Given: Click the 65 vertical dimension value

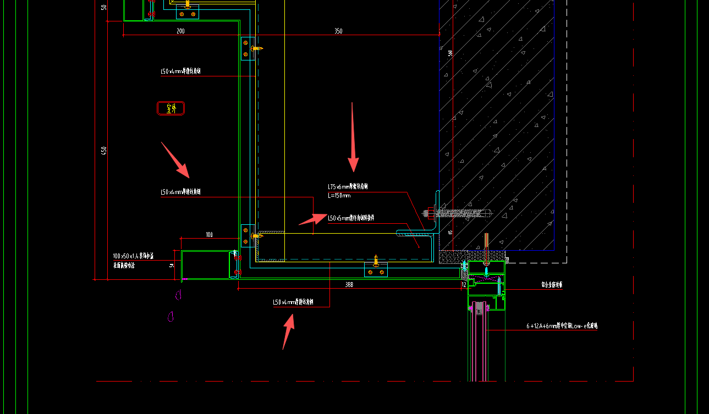Looking at the screenshot, I should pyautogui.click(x=450, y=233).
